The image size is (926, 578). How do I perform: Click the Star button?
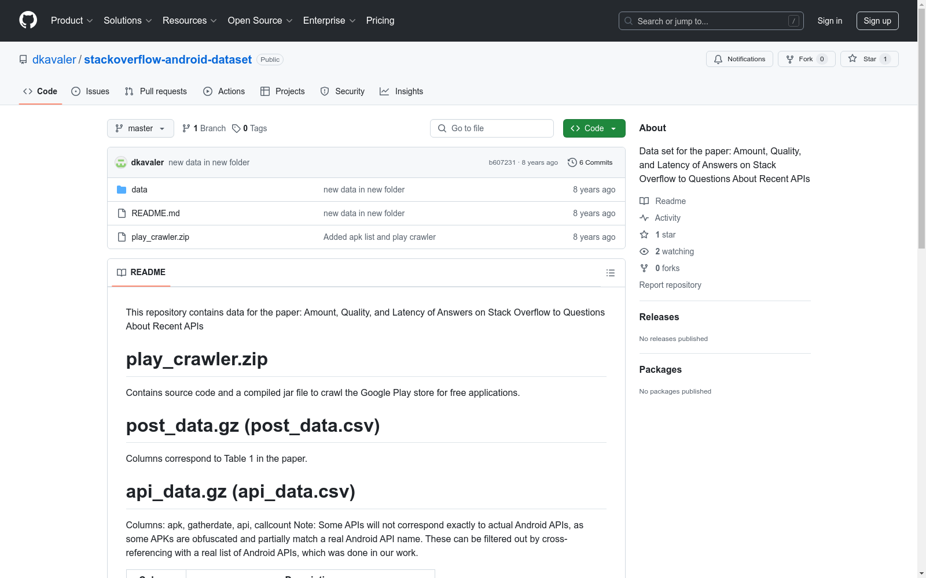pos(869,59)
